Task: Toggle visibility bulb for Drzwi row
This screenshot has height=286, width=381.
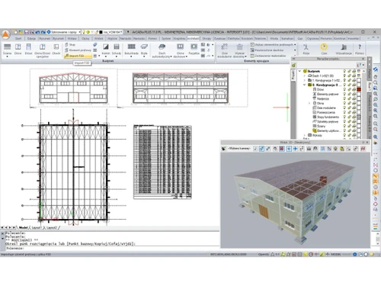Action: pyautogui.click(x=344, y=89)
